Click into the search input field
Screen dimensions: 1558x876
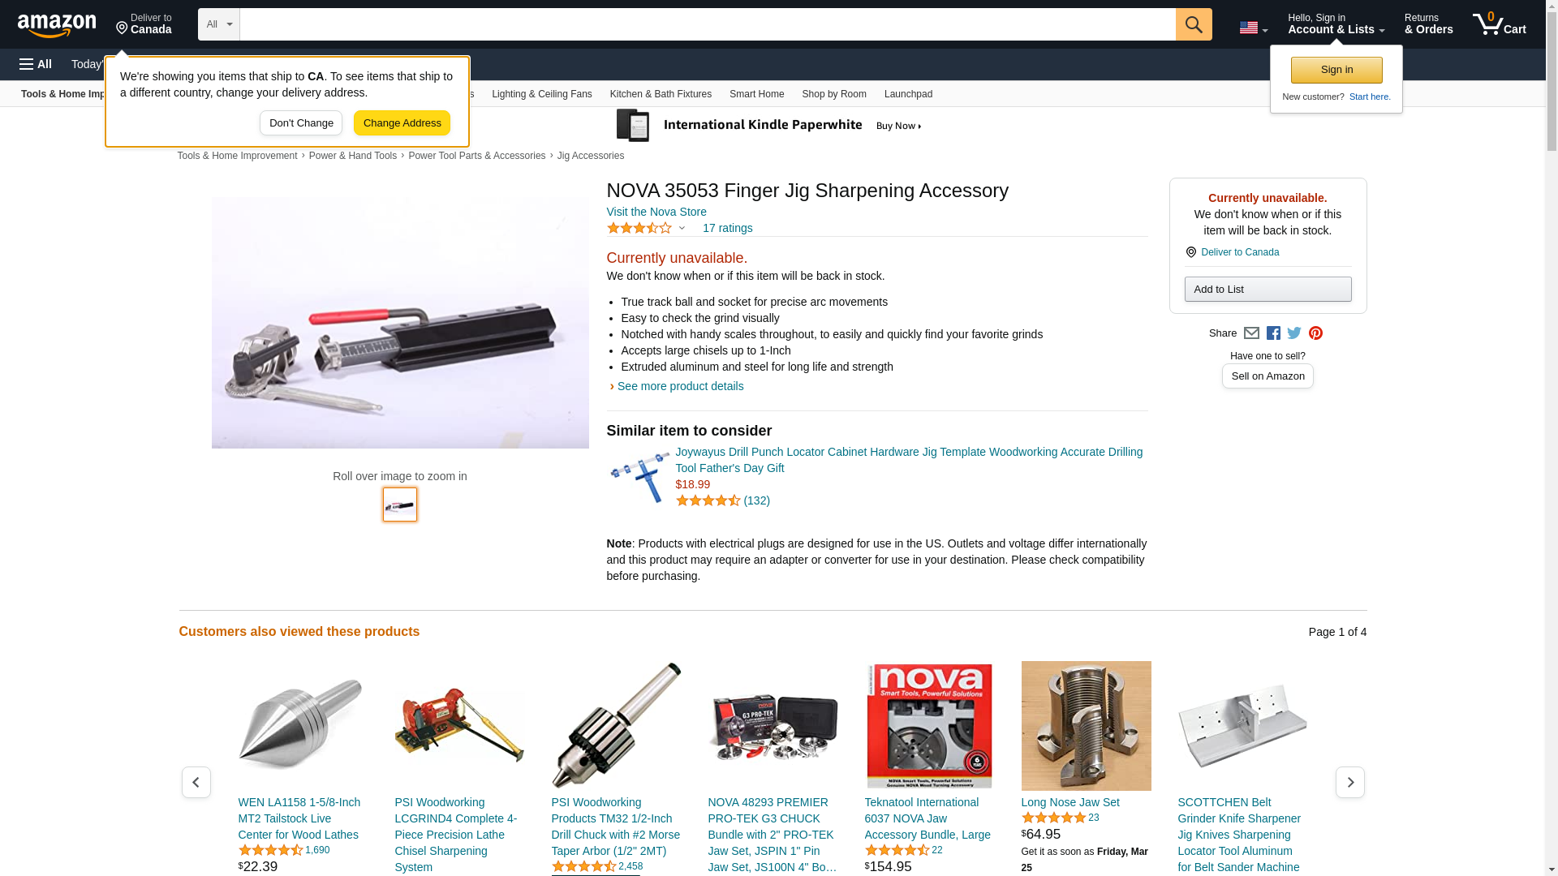707,24
